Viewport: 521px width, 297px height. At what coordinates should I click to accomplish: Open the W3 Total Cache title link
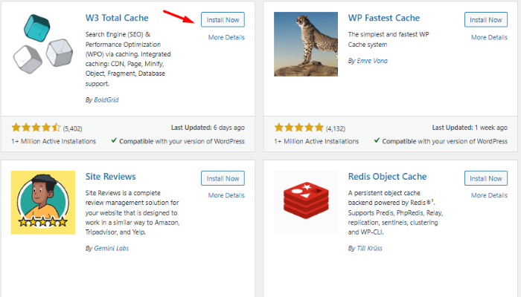[117, 17]
